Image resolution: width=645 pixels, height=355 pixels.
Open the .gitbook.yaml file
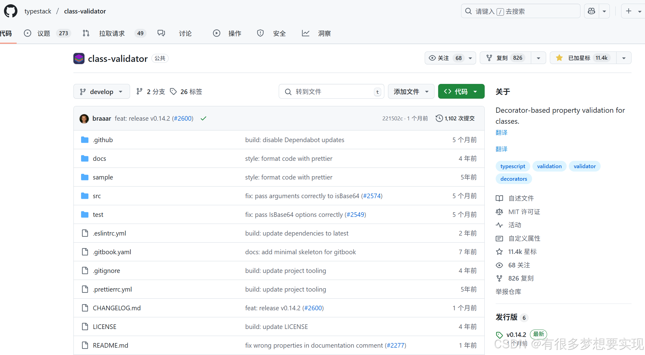coord(112,252)
